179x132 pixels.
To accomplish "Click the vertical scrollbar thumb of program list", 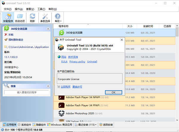I will click(x=177, y=32).
